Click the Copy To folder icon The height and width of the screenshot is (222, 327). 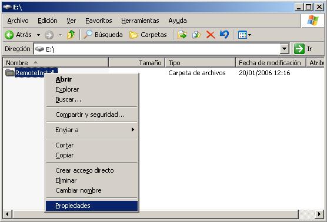point(196,35)
